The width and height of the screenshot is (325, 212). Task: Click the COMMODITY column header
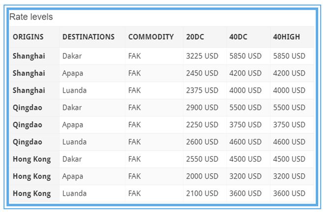pyautogui.click(x=151, y=37)
